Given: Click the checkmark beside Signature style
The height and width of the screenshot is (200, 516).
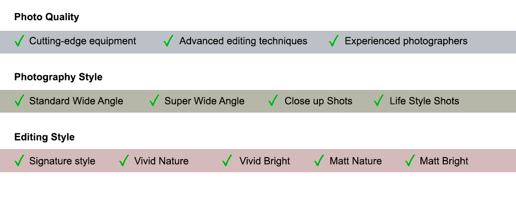Looking at the screenshot, I should tap(19, 161).
